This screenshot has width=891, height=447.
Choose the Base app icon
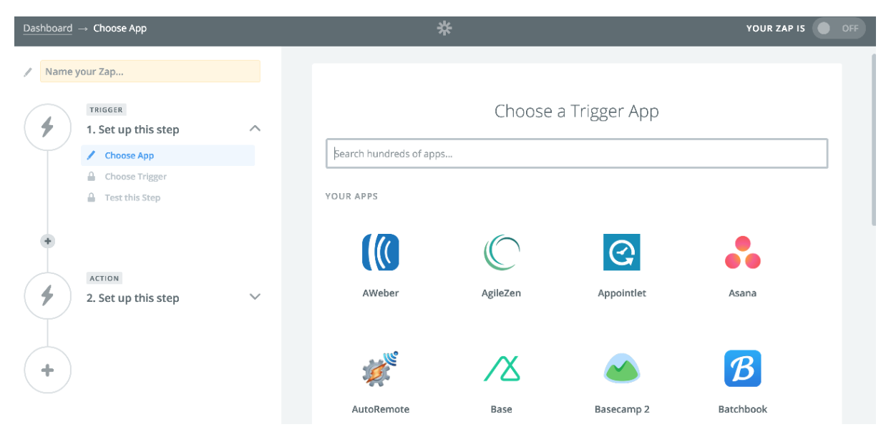[x=501, y=368]
